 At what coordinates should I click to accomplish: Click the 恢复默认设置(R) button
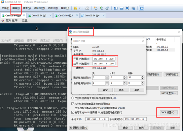coord(79,128)
